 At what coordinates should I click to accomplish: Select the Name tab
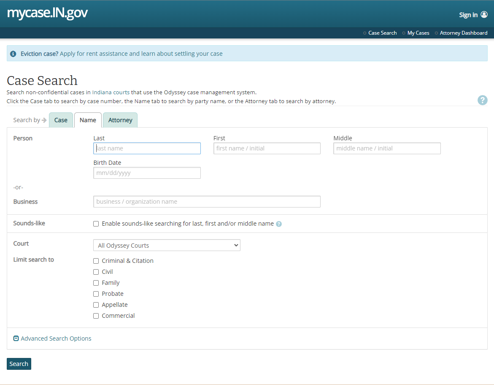tap(88, 120)
